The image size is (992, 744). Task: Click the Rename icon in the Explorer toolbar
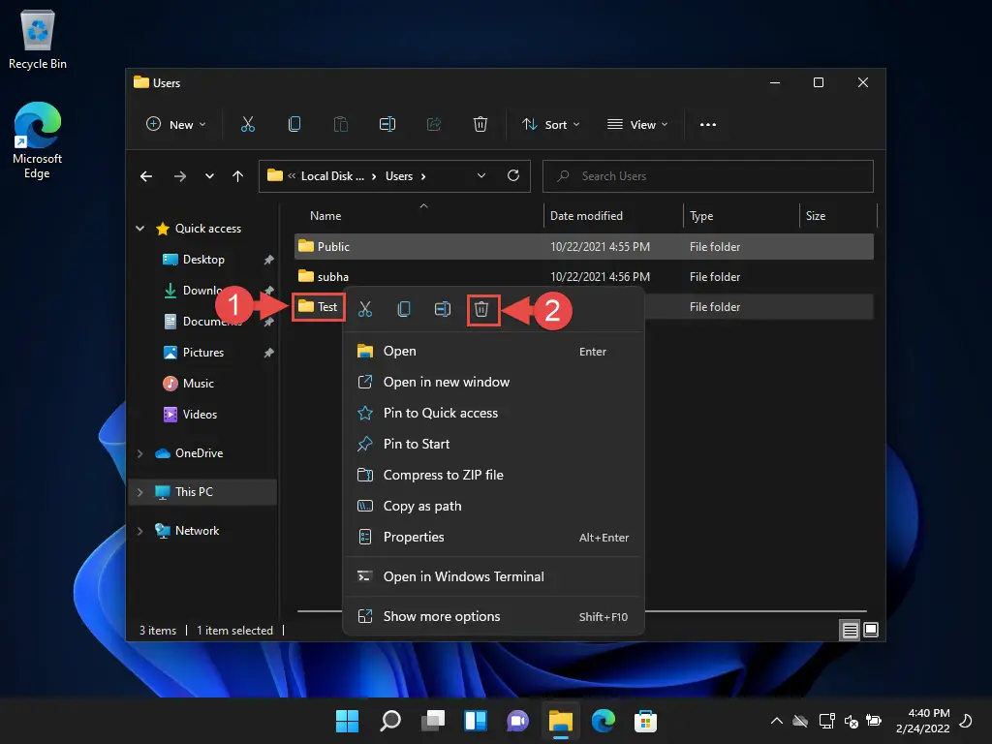click(x=387, y=125)
